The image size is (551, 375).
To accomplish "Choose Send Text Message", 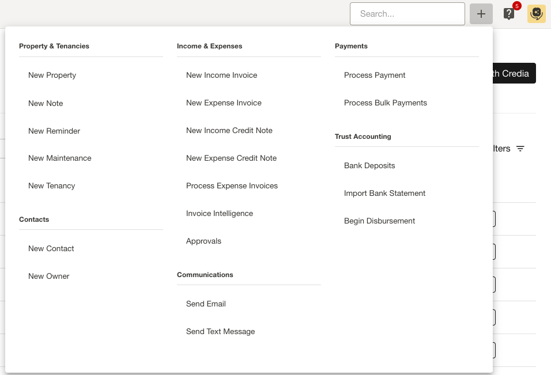I will click(x=220, y=332).
